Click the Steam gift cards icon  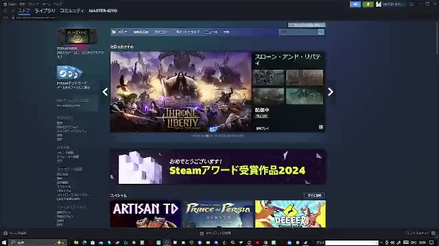point(69,72)
